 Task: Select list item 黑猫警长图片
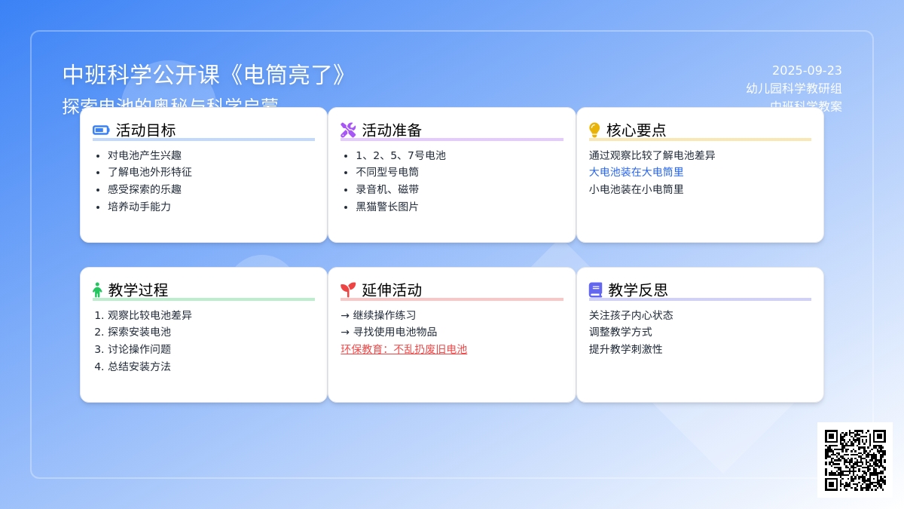[x=387, y=207]
